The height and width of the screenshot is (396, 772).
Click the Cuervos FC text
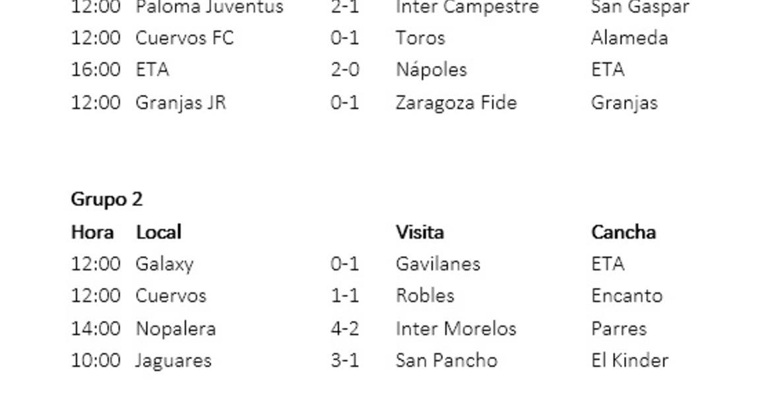(x=184, y=38)
